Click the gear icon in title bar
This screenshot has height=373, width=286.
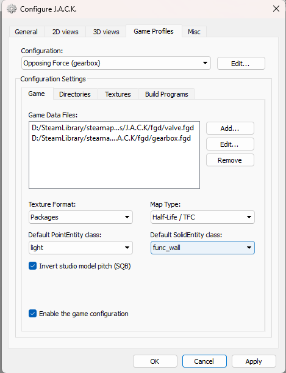pyautogui.click(x=12, y=9)
